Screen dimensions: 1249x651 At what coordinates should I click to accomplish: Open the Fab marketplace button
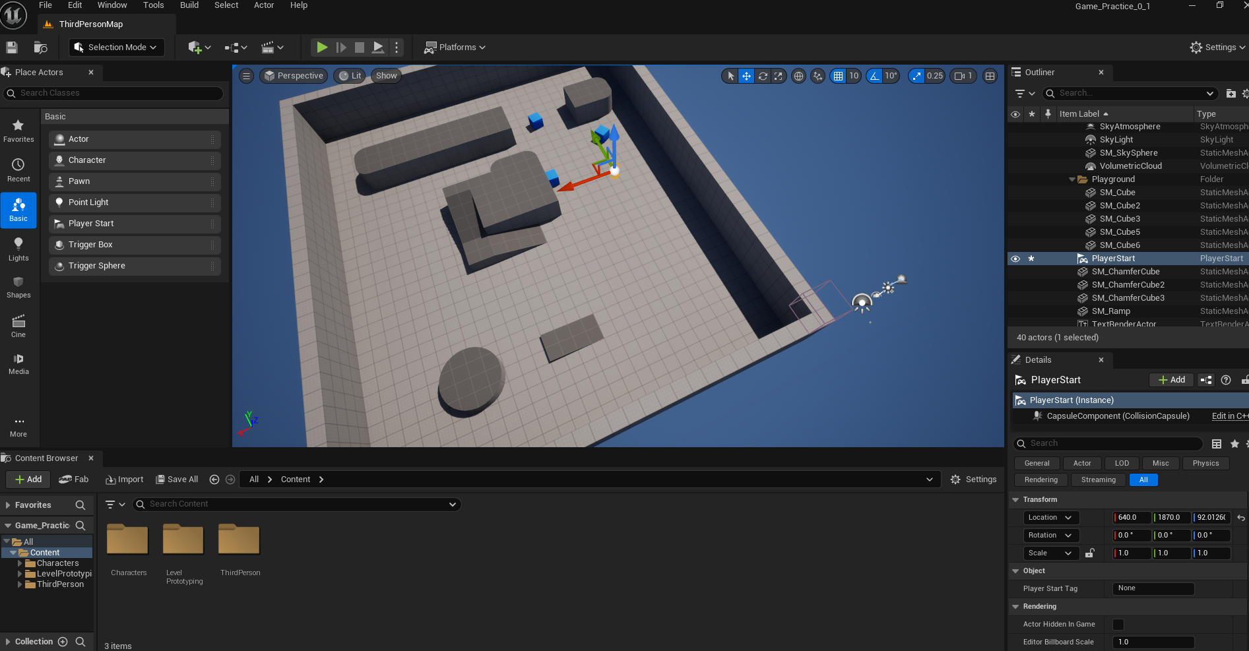coord(74,480)
